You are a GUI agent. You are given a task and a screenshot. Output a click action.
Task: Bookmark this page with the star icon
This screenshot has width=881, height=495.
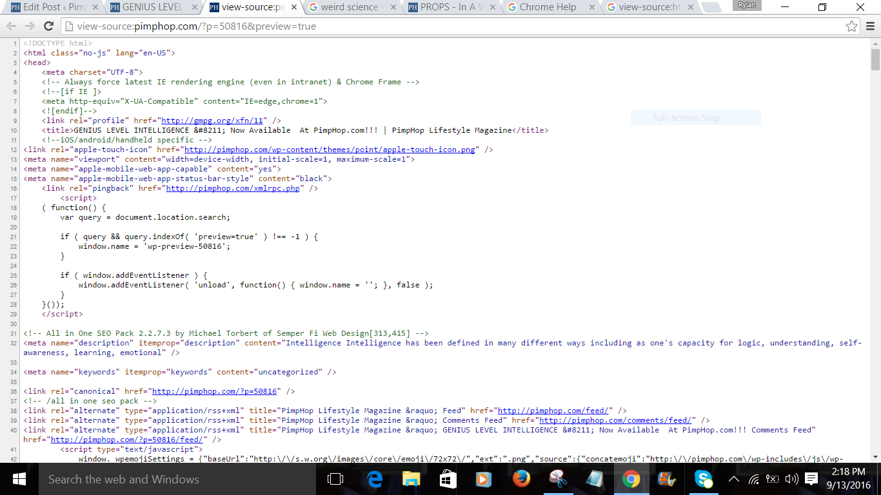[852, 26]
